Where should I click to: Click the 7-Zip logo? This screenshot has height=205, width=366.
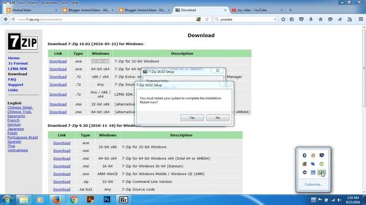[23, 42]
